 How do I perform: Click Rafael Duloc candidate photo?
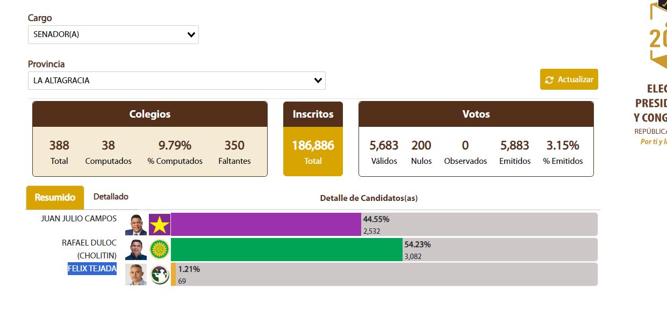point(136,249)
